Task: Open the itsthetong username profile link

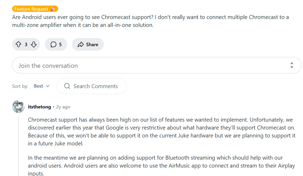Action: pos(39,107)
